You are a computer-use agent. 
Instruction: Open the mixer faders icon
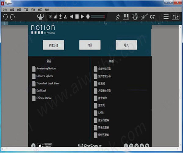[176, 17]
